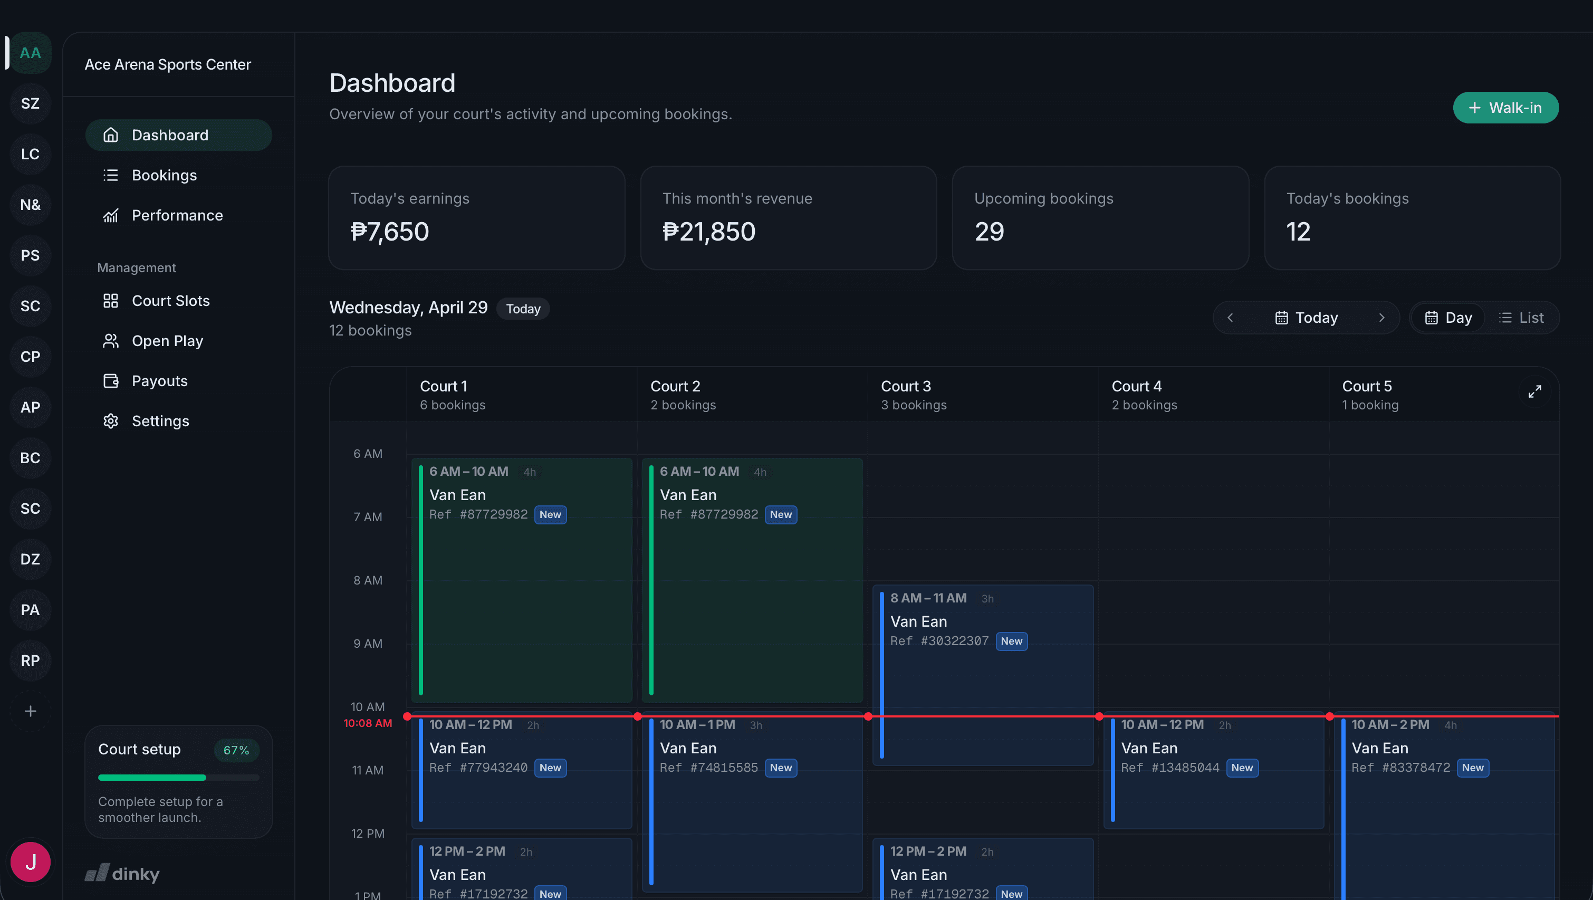Open Court 3 12 PM–2 PM booking
Viewport: 1593px width, 900px height.
point(983,869)
